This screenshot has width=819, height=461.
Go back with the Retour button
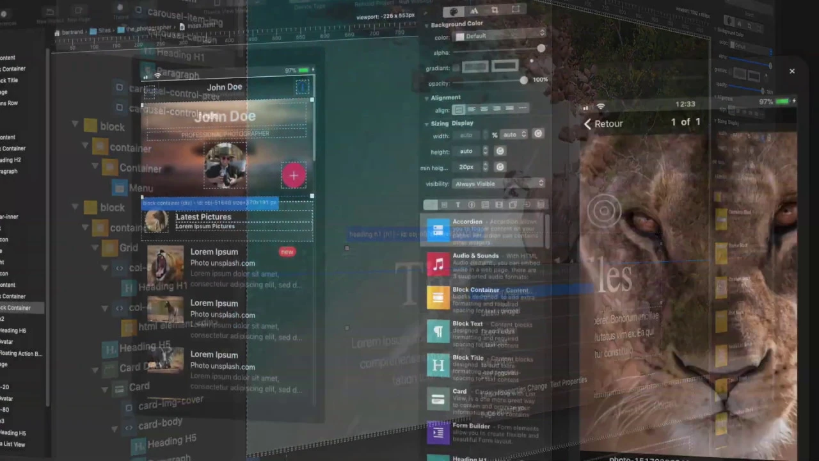603,124
